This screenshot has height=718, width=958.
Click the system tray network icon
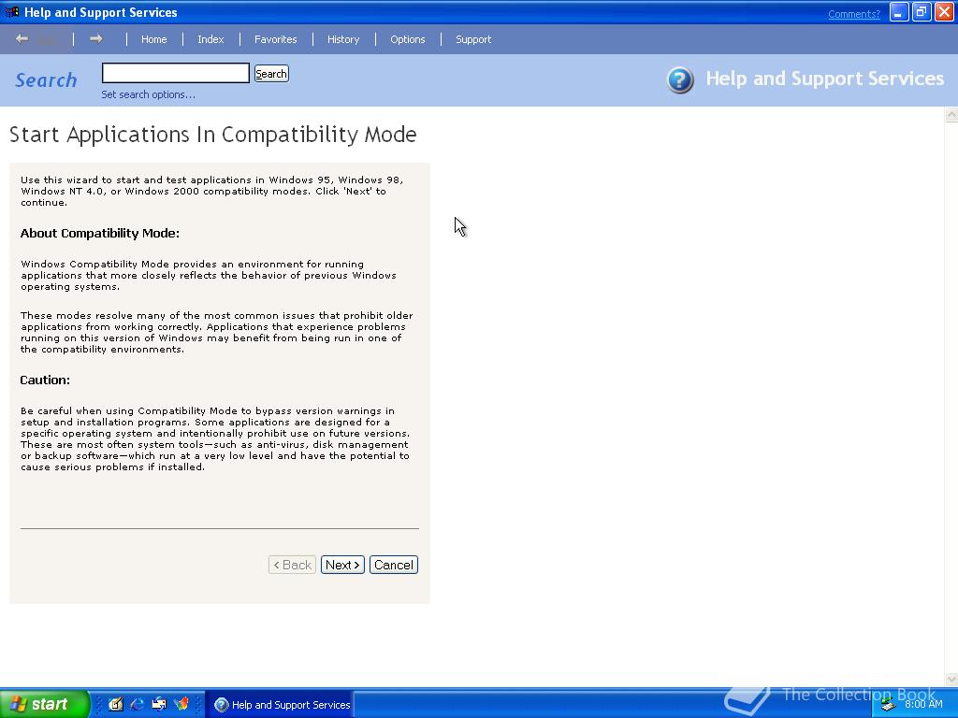[x=889, y=705]
